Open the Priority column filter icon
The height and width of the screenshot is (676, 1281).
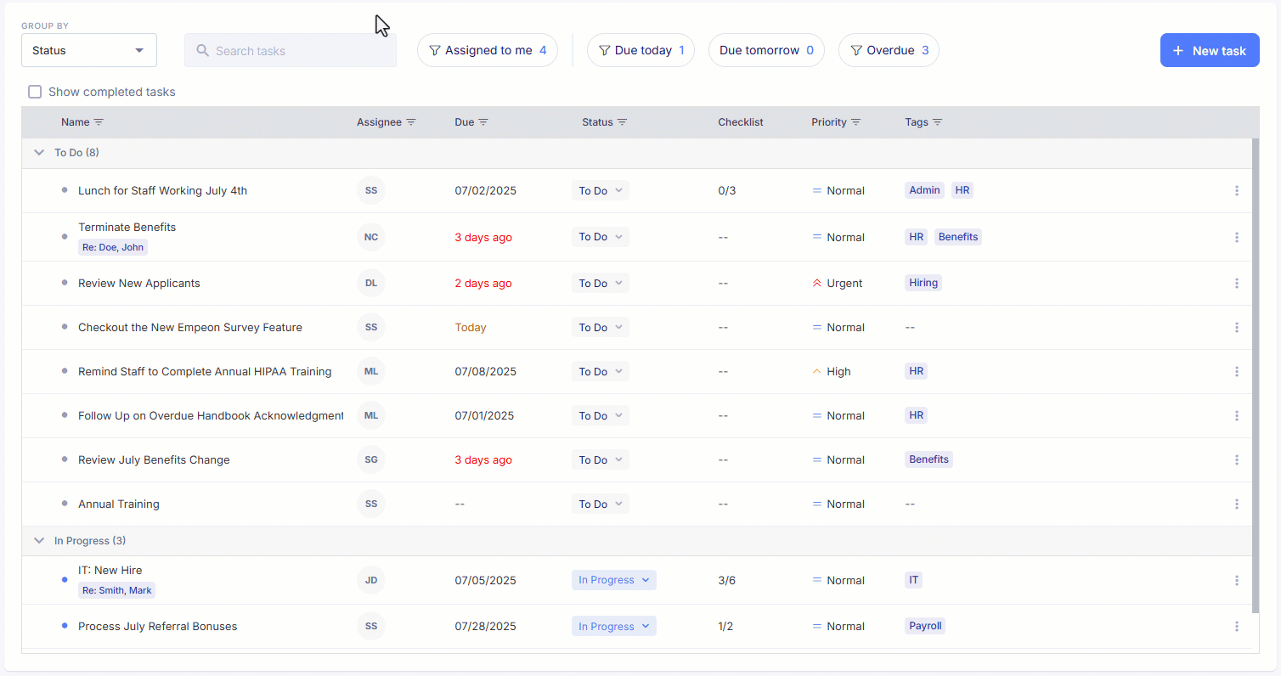click(x=855, y=122)
